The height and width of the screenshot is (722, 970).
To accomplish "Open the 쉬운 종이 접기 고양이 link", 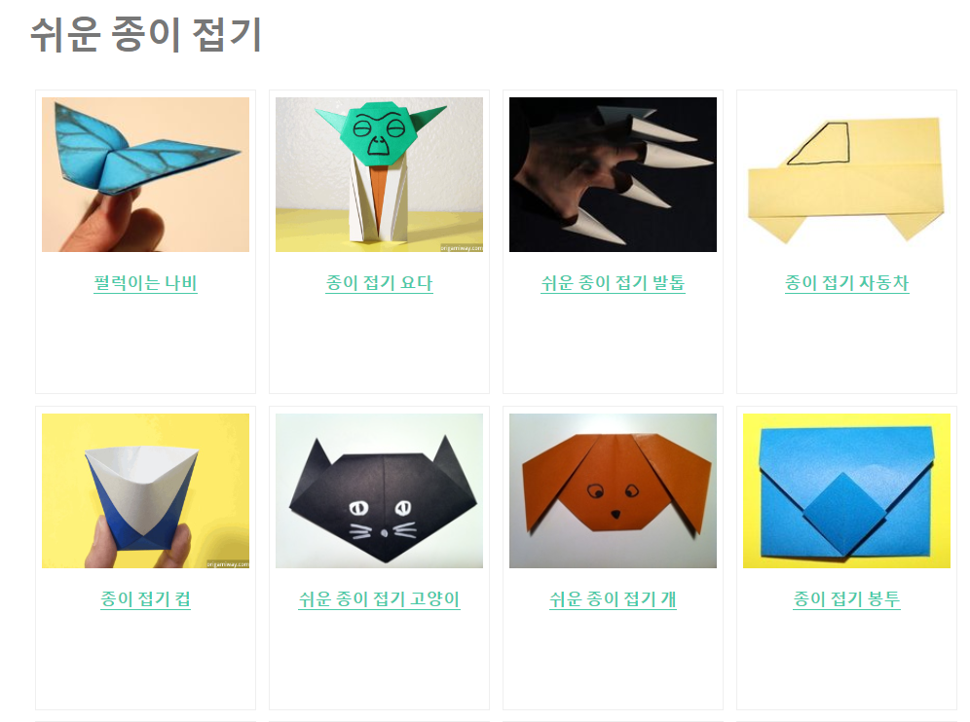I will [x=379, y=599].
